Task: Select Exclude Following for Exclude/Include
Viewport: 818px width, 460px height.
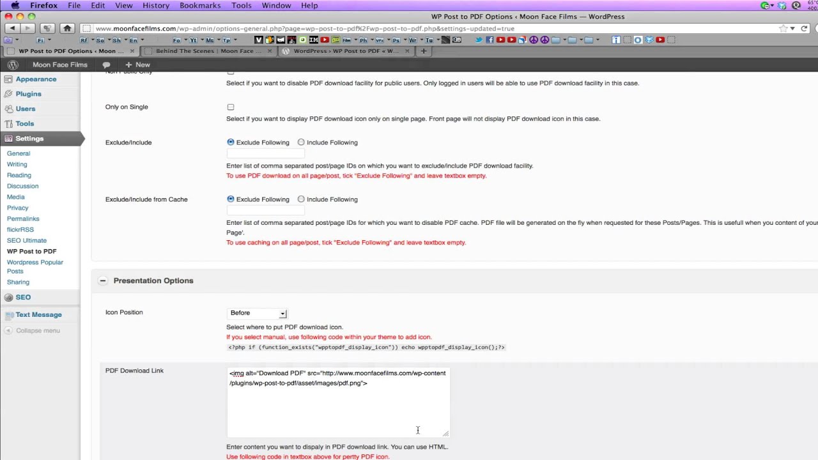Action: tap(231, 142)
